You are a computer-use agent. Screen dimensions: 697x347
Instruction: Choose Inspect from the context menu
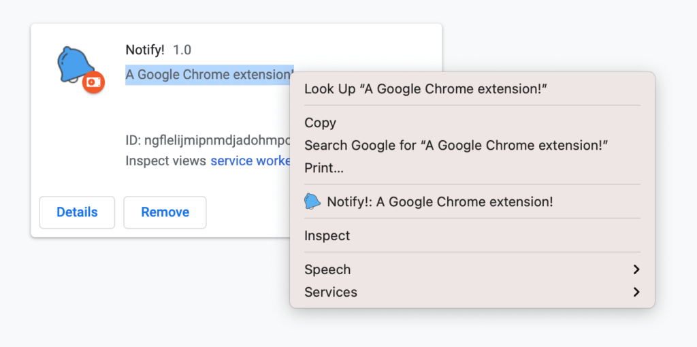(x=327, y=235)
